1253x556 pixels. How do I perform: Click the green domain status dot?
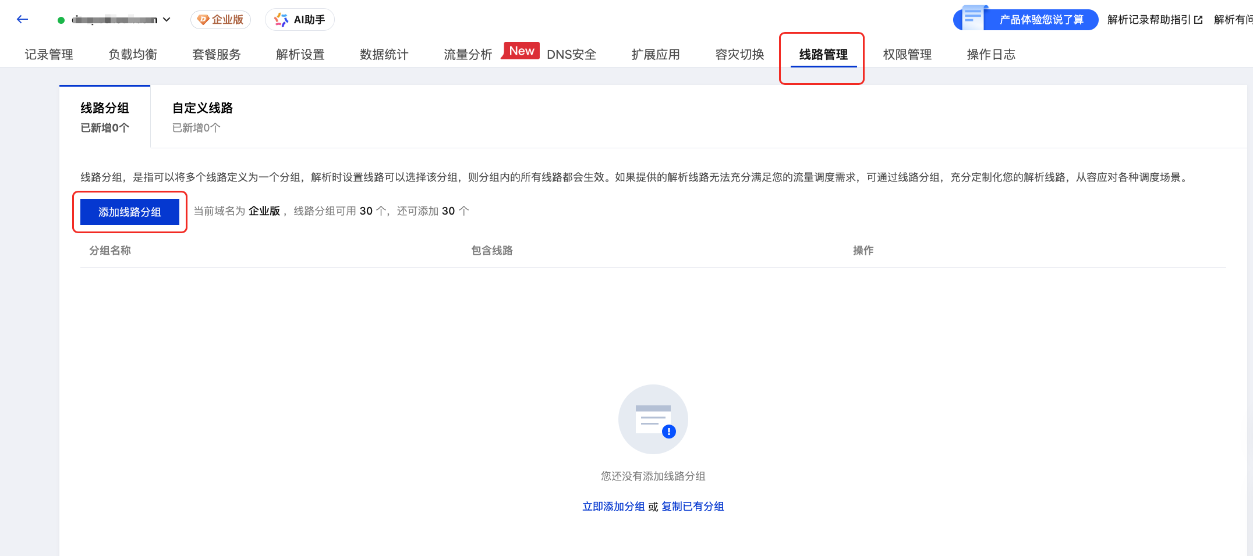(61, 20)
